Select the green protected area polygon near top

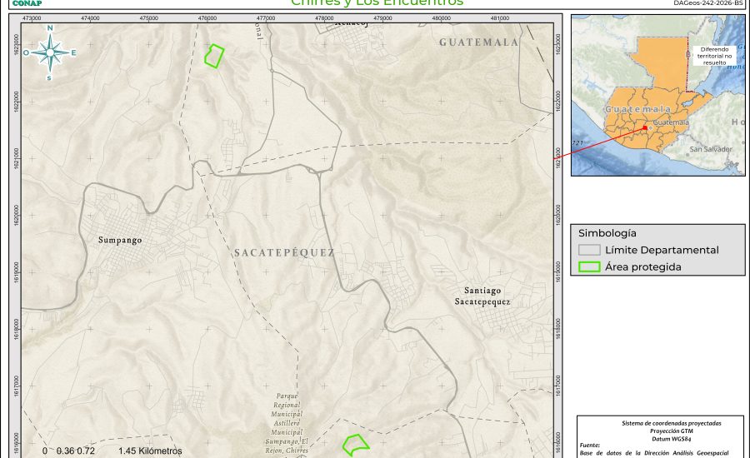[215, 57]
